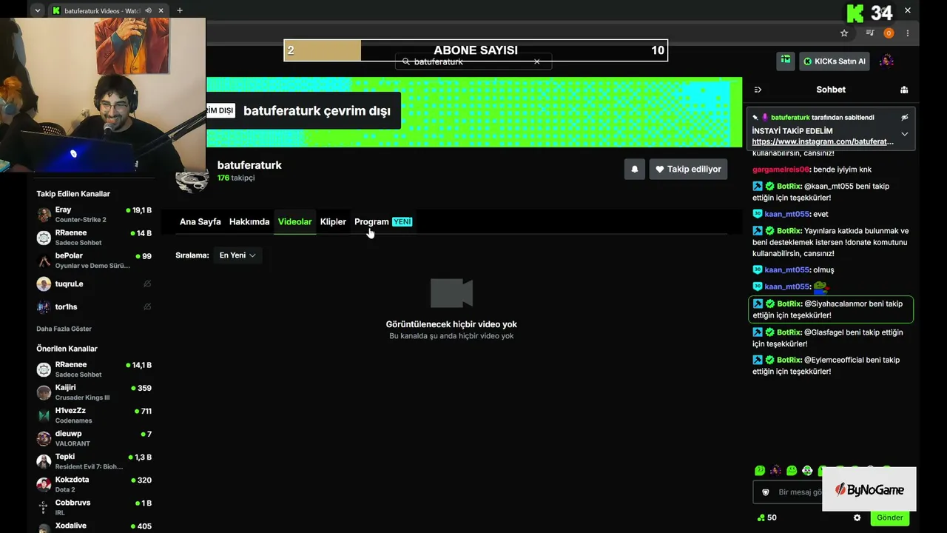Toggle channel notifications bell
Viewport: 947px width, 533px height.
[634, 170]
